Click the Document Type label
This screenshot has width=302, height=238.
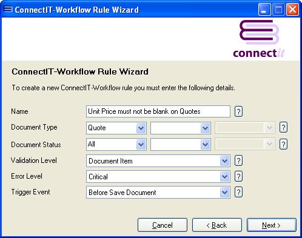coord(34,127)
